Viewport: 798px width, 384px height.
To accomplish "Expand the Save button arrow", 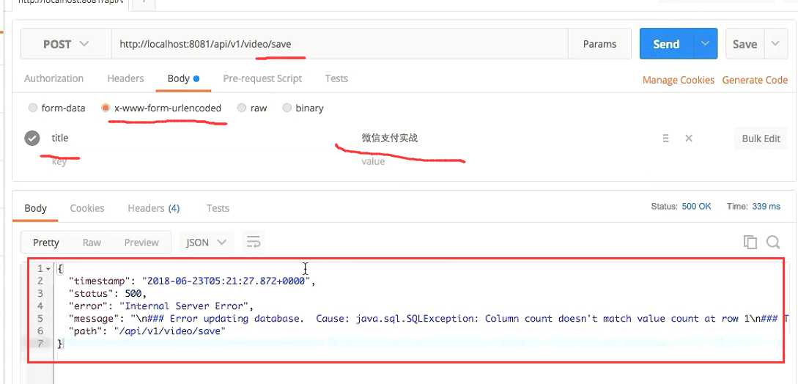I will point(775,44).
